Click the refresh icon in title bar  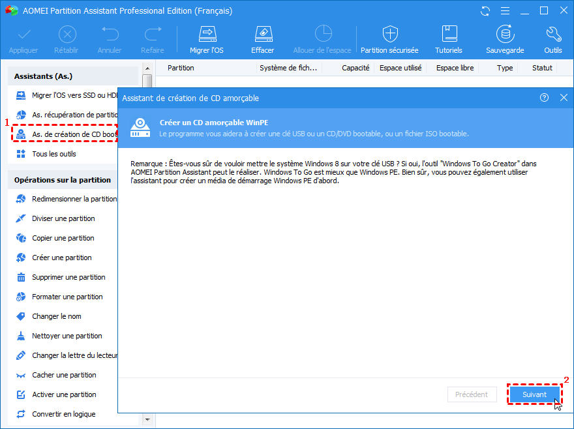click(x=485, y=11)
